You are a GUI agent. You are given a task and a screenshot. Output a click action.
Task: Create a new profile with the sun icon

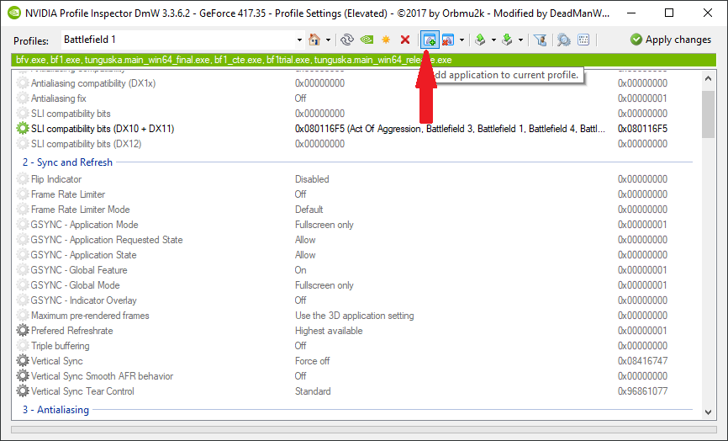(386, 40)
